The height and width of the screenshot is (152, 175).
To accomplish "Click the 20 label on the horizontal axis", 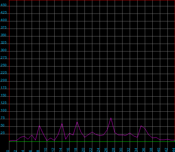I will (83, 150).
